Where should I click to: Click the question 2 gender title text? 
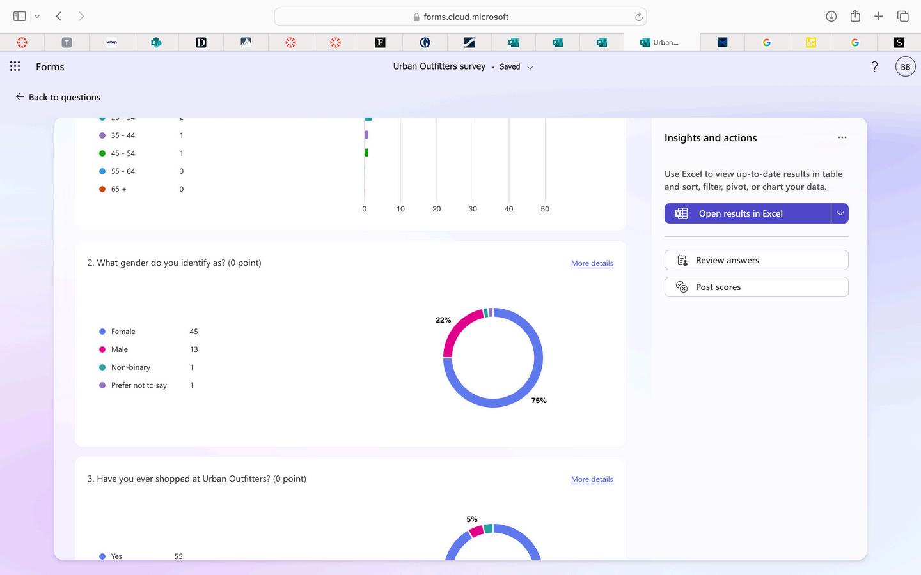(175, 263)
